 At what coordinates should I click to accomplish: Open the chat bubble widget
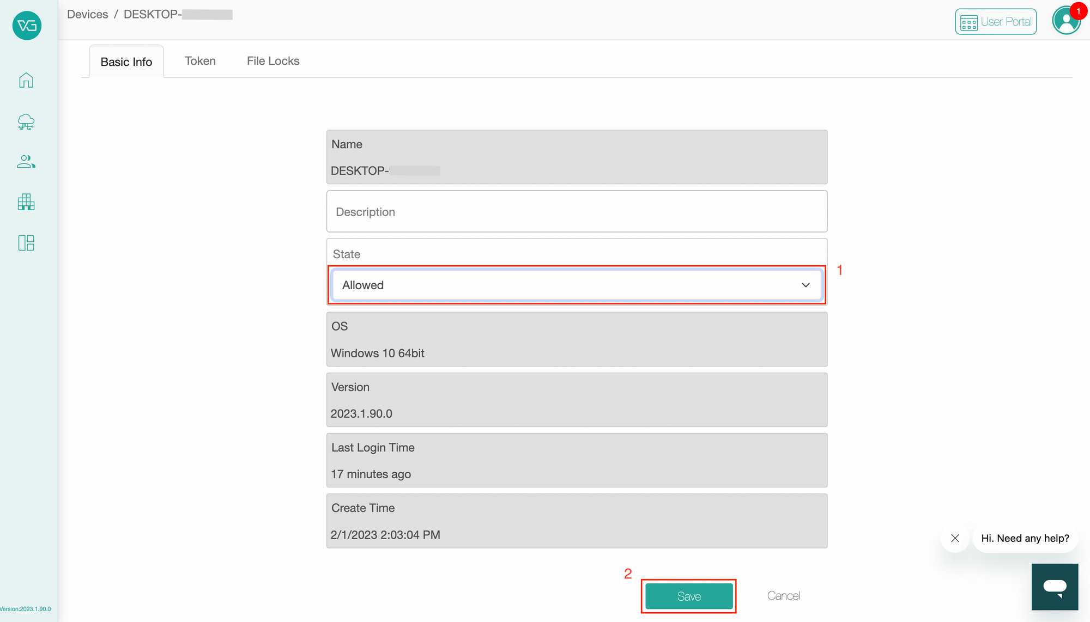click(1055, 587)
